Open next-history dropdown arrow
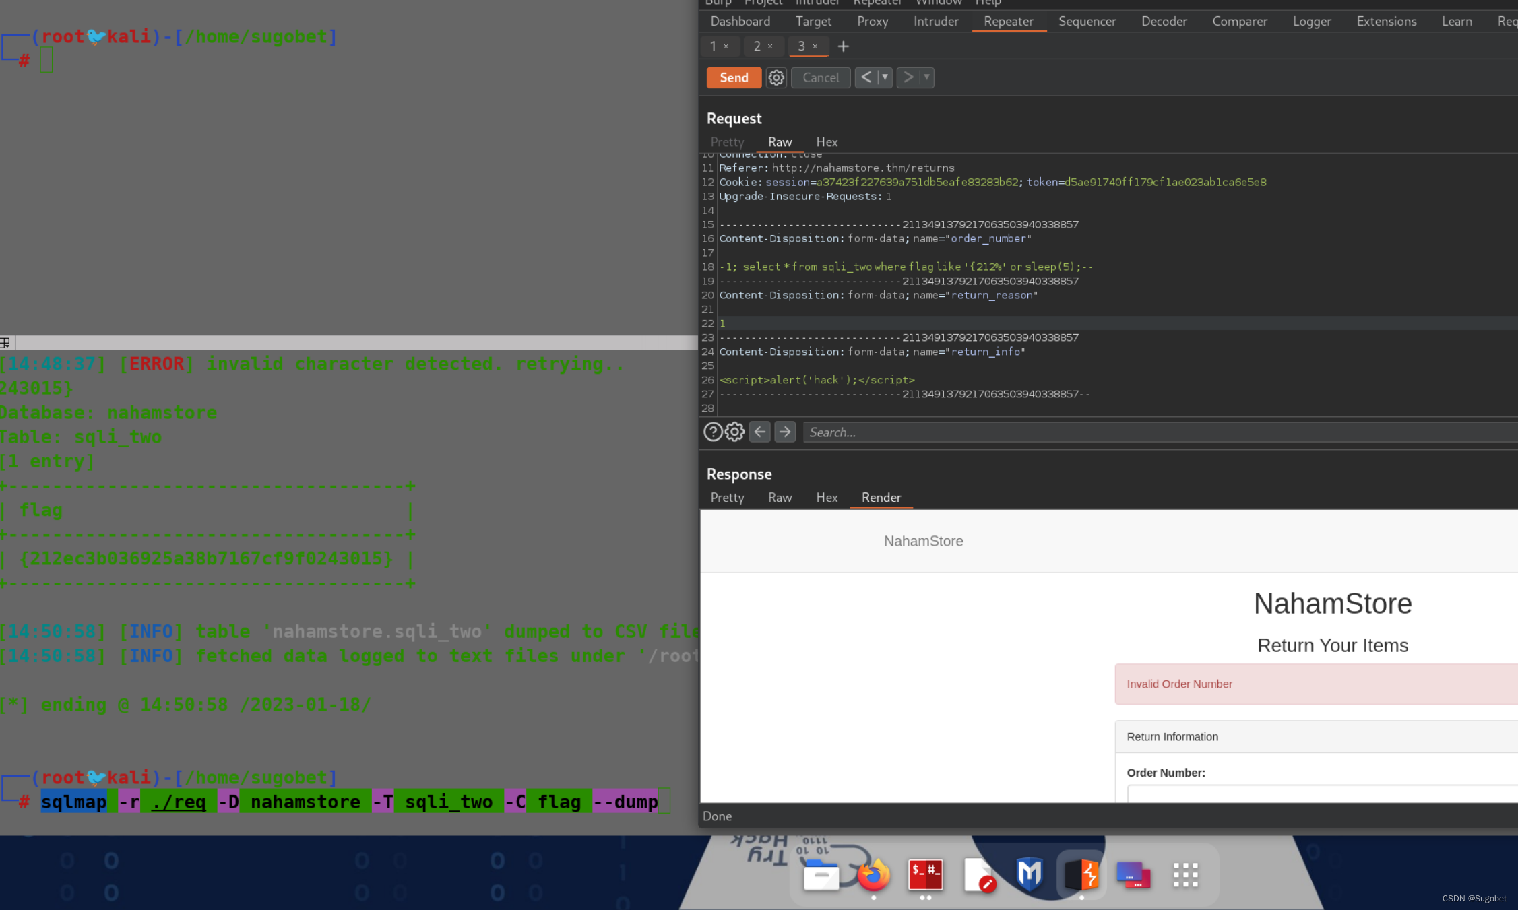 926,77
